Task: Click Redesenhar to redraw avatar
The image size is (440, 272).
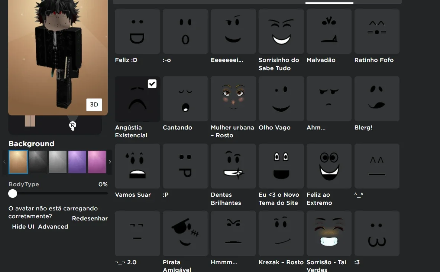Action: (90, 219)
